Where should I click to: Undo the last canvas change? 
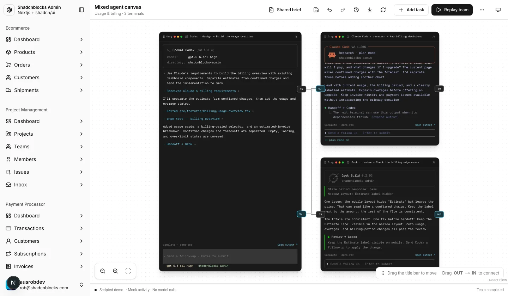(329, 10)
